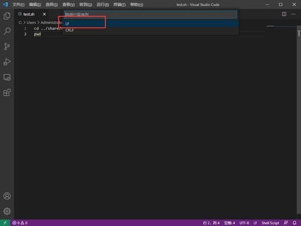The width and height of the screenshot is (301, 226).
Task: Open the Terminal menu
Action: point(120,4)
